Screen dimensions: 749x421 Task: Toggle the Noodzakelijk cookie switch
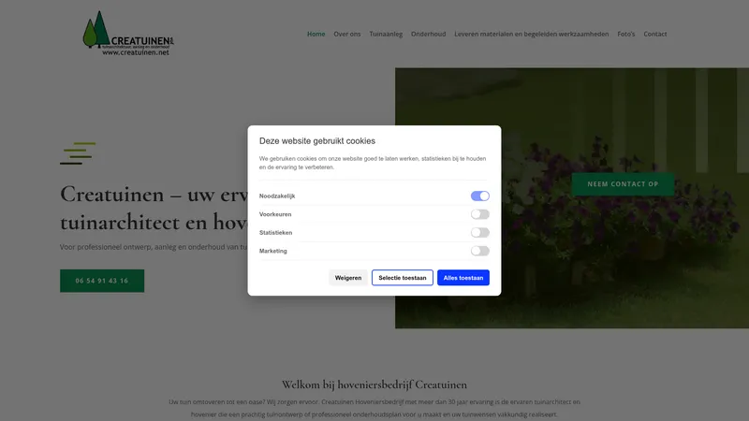click(479, 196)
